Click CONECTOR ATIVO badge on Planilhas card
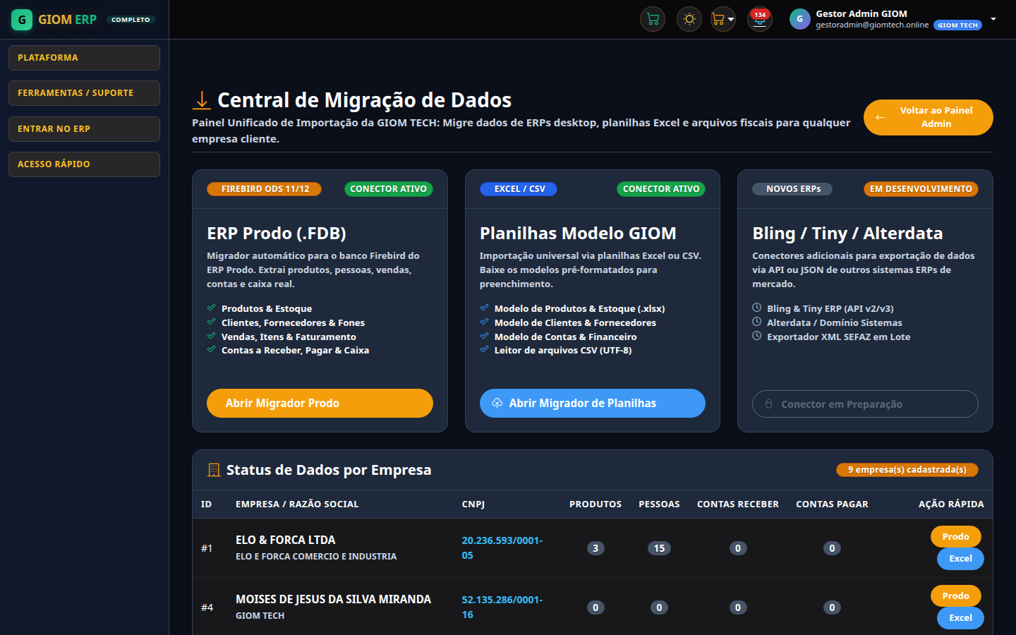 pyautogui.click(x=661, y=189)
